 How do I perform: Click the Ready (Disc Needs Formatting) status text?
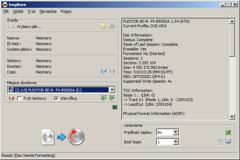[29, 155]
